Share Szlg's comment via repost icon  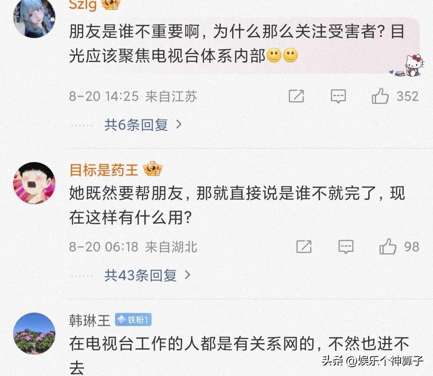coord(296,96)
